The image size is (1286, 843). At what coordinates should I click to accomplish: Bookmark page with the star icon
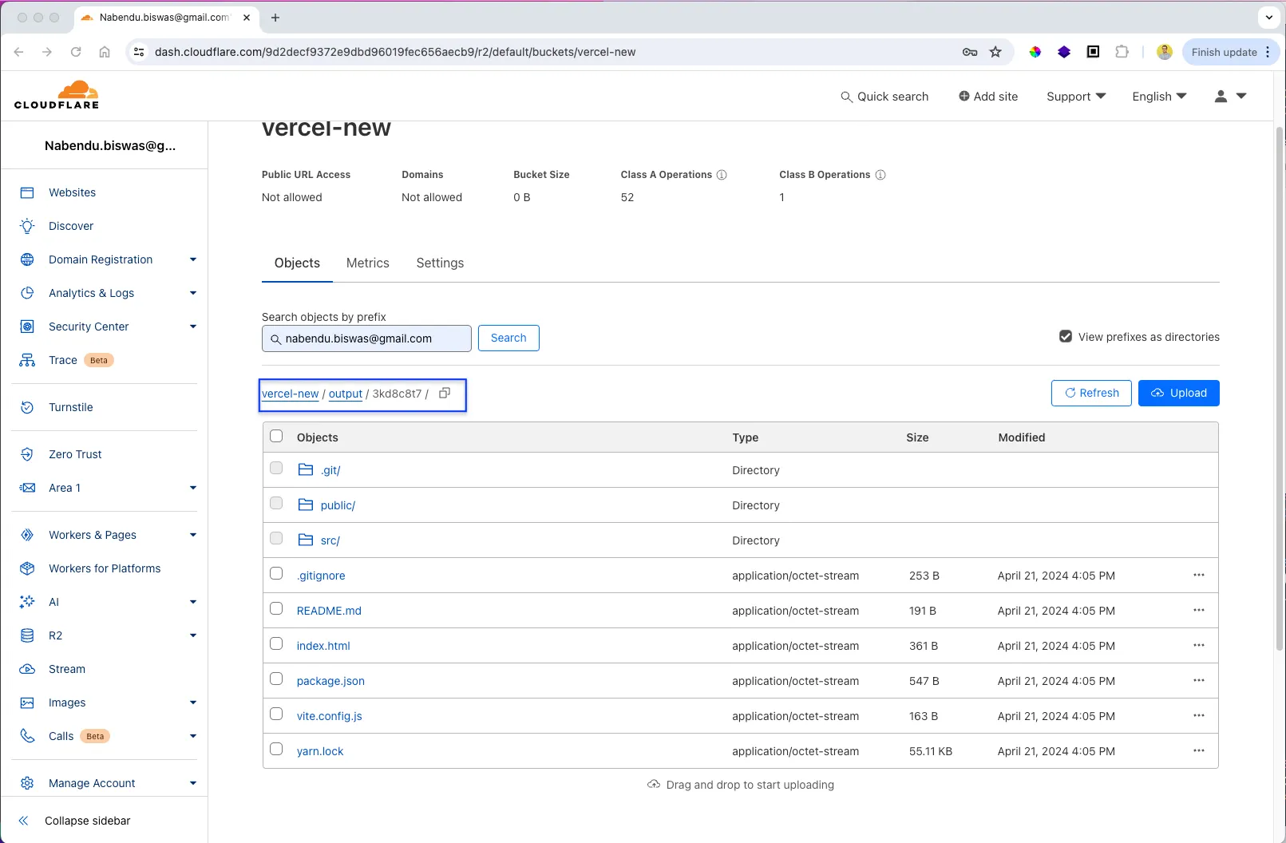pos(995,52)
